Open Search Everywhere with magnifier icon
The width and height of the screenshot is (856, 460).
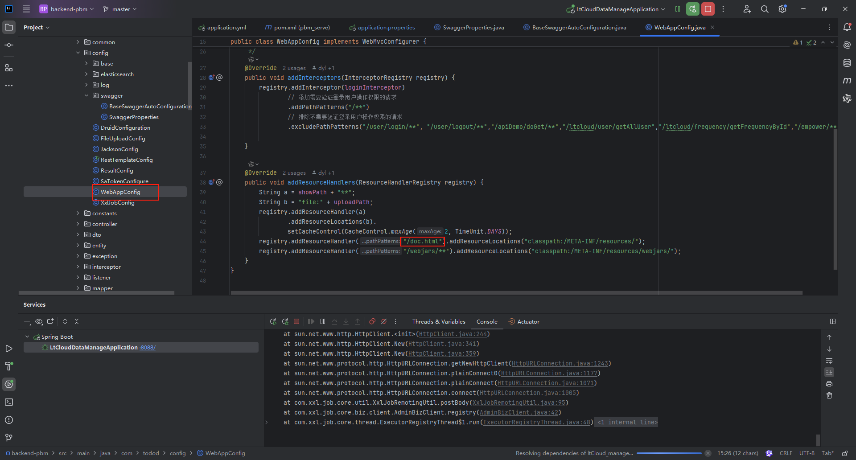pos(765,9)
